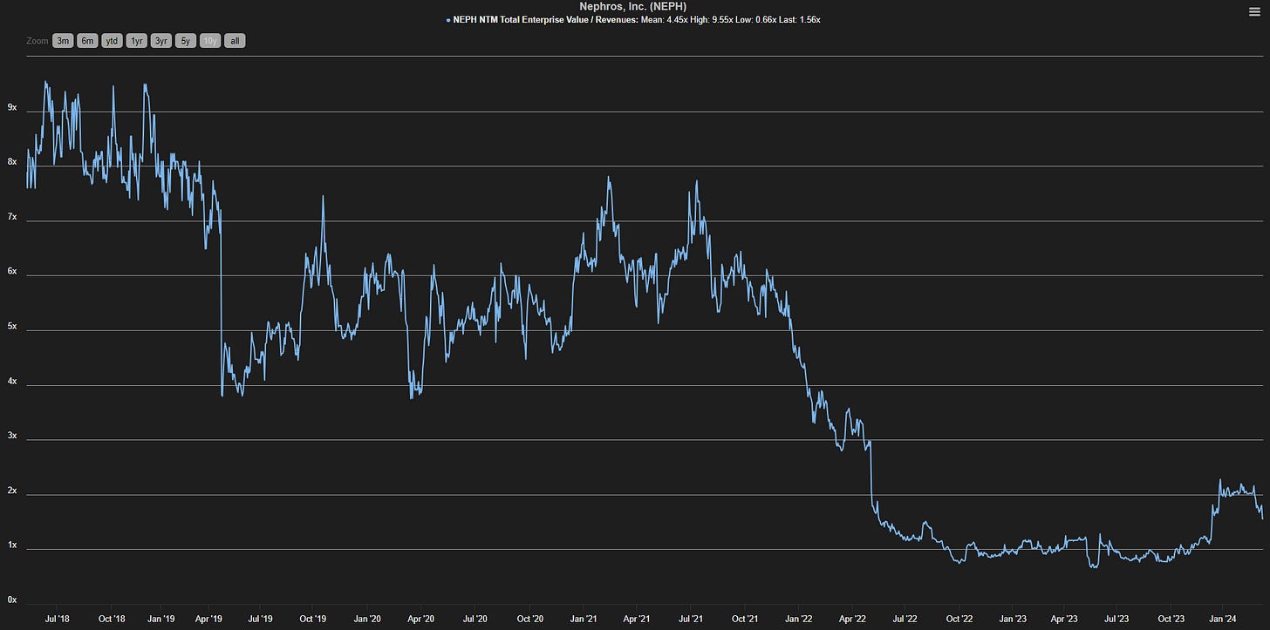Screen dimensions: 1270x630
Task: Click the Jan '24 x-axis label
Action: click(1223, 619)
